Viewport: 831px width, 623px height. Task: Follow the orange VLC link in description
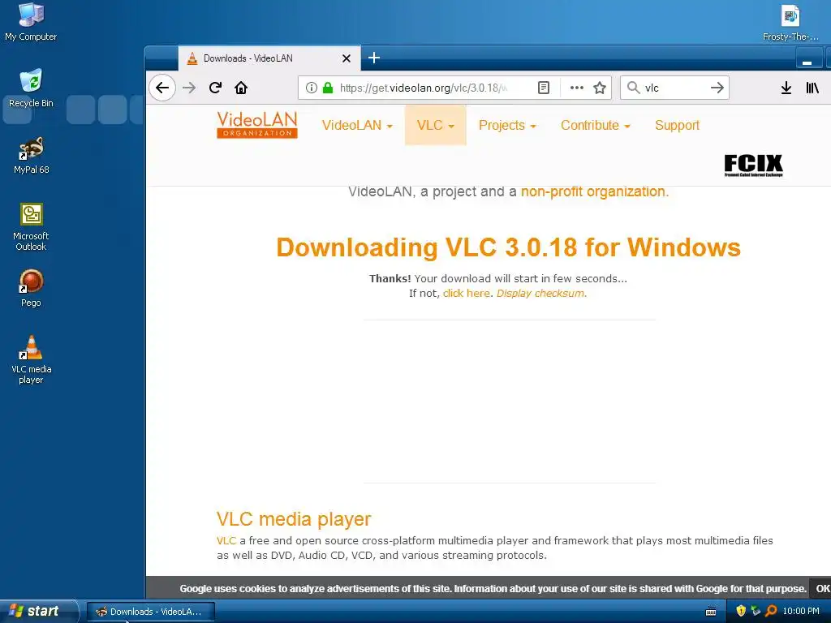coord(226,541)
